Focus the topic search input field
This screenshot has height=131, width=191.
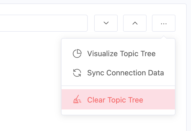[43, 23]
